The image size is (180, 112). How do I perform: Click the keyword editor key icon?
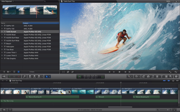pos(24,76)
